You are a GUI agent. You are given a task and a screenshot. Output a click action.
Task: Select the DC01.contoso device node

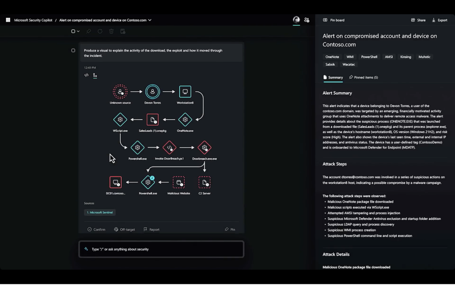click(115, 182)
